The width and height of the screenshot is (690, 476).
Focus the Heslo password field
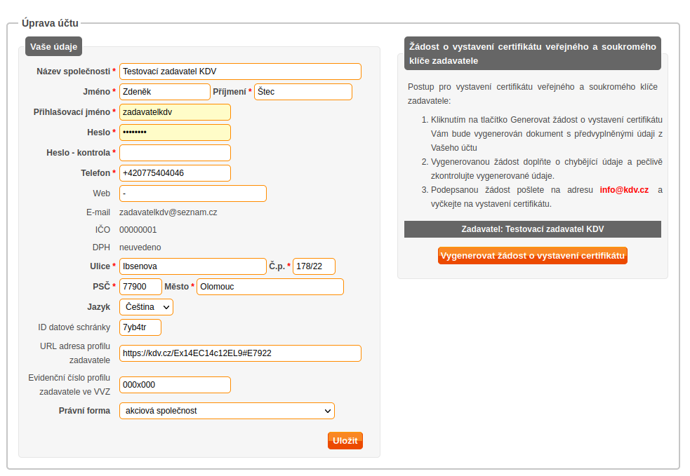coord(175,132)
